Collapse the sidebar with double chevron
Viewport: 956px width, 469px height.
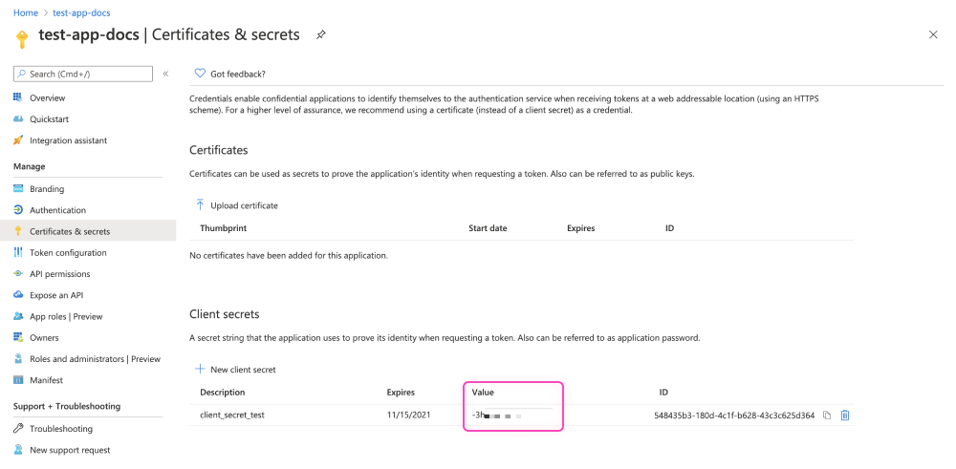(x=165, y=74)
